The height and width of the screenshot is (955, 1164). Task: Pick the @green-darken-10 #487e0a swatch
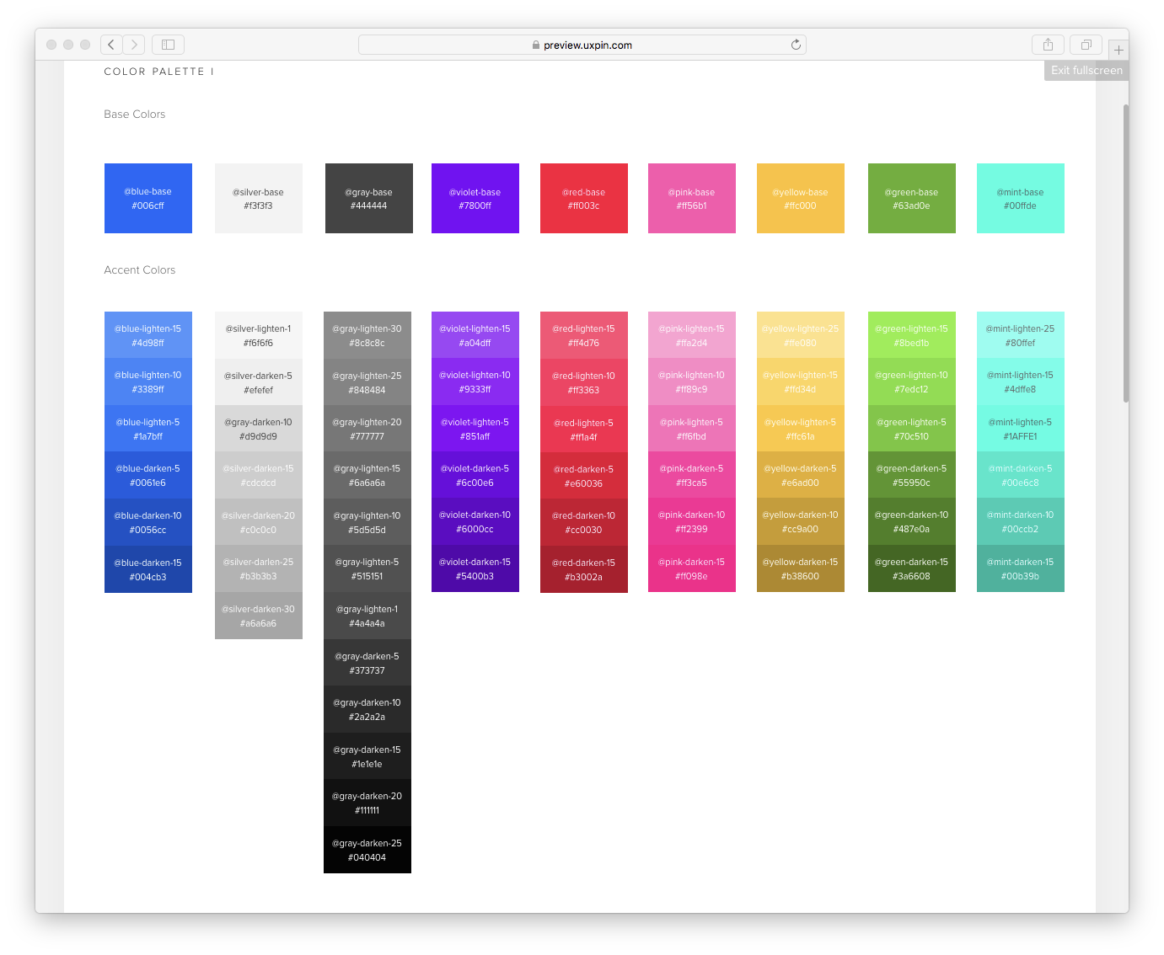point(911,522)
